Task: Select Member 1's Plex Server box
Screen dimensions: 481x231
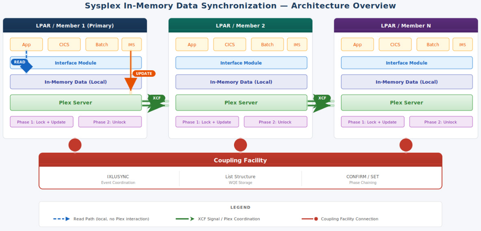Action: pyautogui.click(x=76, y=103)
